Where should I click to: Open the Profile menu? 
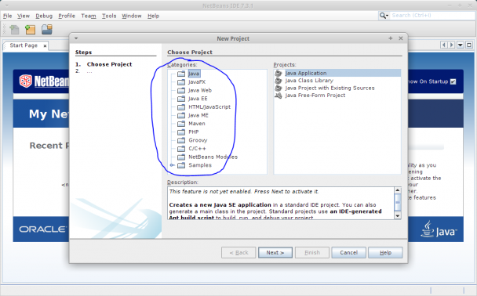67,16
